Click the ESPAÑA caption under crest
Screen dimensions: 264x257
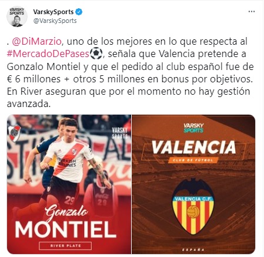[193, 249]
